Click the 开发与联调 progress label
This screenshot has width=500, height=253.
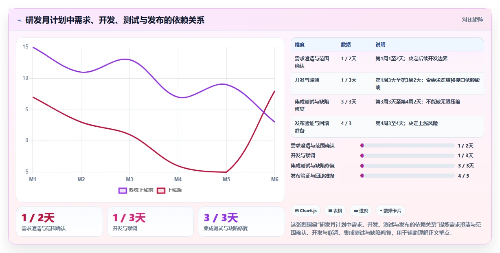coord(303,156)
